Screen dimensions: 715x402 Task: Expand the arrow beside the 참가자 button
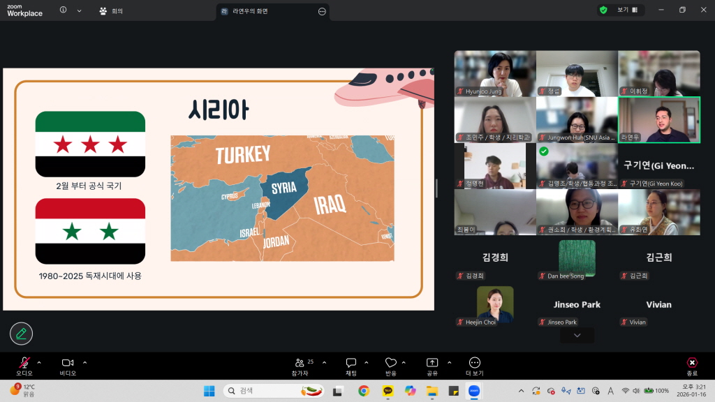point(324,362)
